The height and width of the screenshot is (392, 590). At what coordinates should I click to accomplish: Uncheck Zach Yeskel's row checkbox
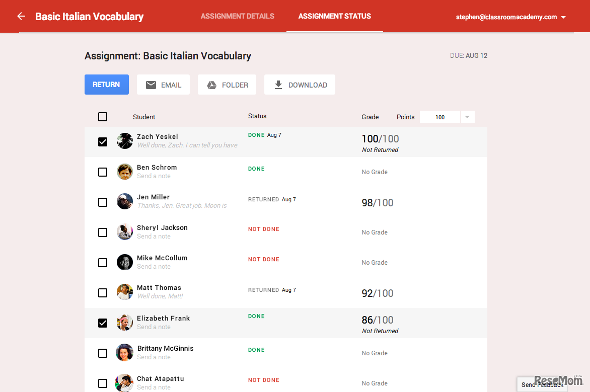pos(103,141)
